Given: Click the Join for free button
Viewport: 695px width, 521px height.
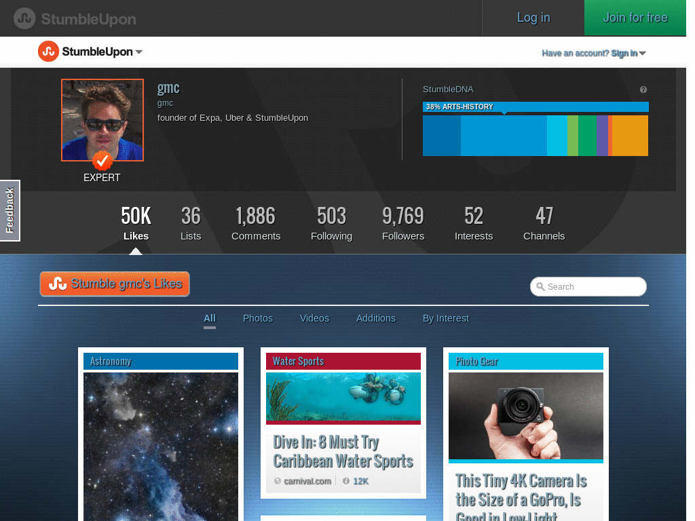Looking at the screenshot, I should click(635, 18).
